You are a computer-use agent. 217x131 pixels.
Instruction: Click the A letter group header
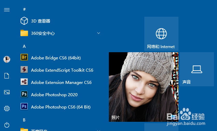24,46
